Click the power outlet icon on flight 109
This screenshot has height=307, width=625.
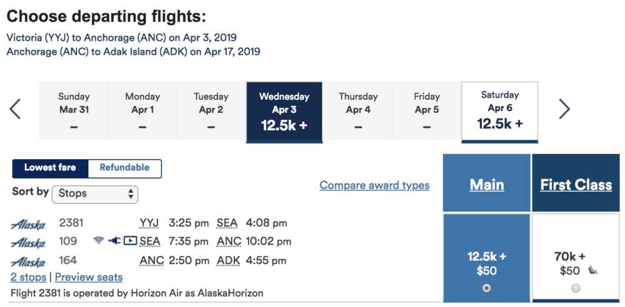[114, 240]
